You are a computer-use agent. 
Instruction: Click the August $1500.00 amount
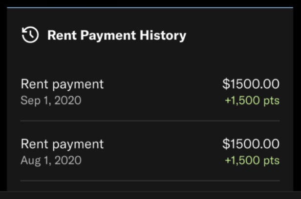click(x=251, y=144)
